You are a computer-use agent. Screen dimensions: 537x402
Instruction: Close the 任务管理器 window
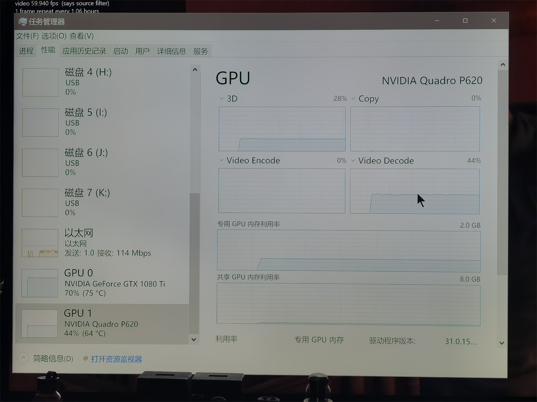[x=494, y=21]
